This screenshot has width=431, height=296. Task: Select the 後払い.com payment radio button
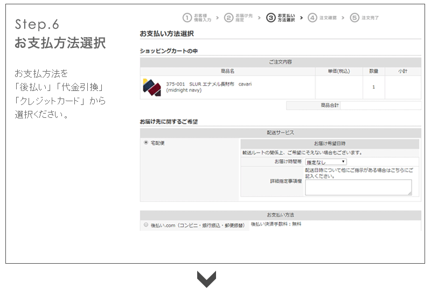point(146,224)
